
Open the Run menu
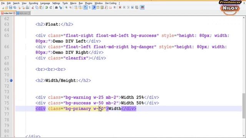click(x=81, y=3)
